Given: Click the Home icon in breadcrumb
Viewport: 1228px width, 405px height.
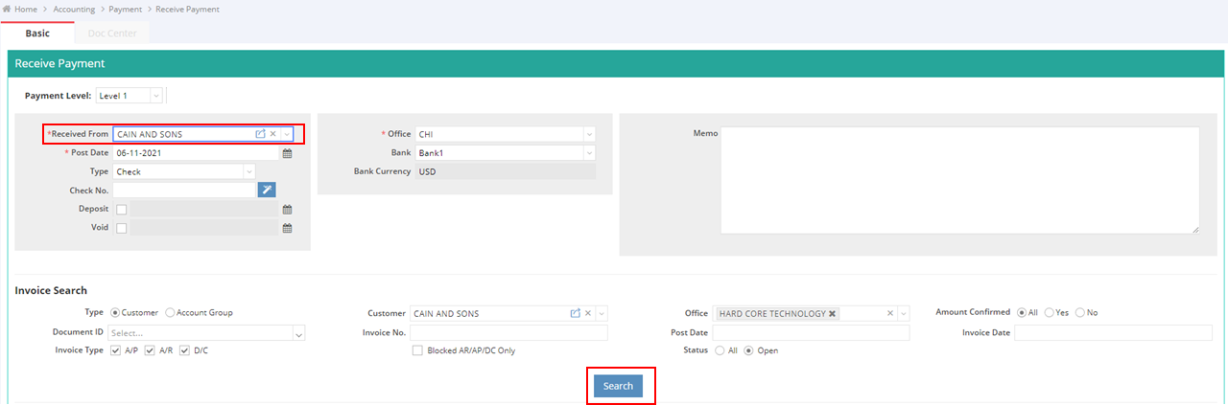Looking at the screenshot, I should (x=8, y=9).
